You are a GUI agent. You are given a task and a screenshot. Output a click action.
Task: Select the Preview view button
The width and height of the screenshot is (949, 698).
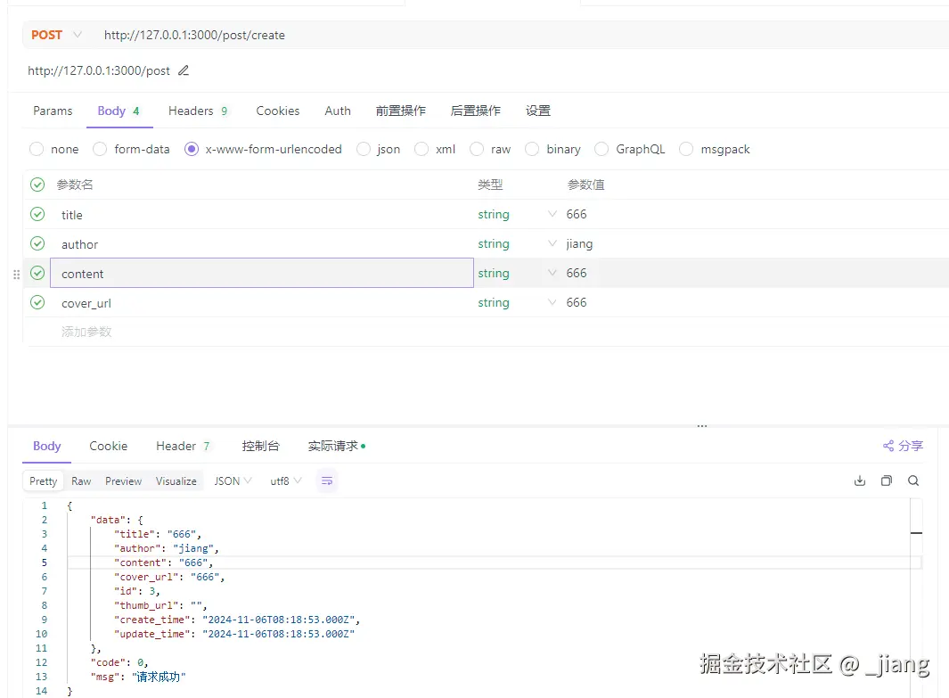click(x=124, y=480)
